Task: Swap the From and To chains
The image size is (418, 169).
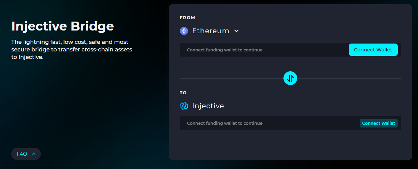Action: [x=290, y=79]
